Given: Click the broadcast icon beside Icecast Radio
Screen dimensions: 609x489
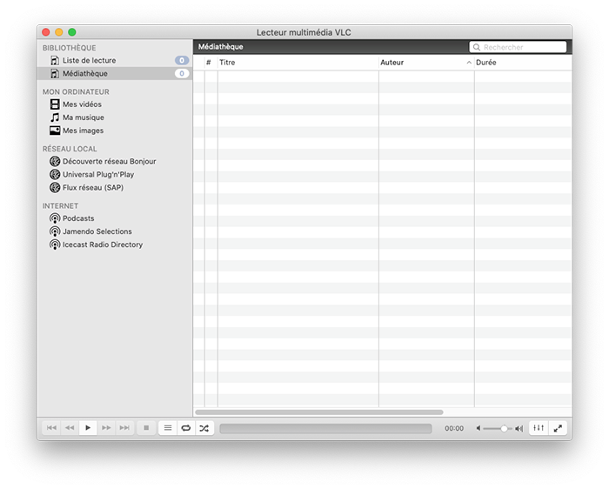Looking at the screenshot, I should click(x=55, y=244).
